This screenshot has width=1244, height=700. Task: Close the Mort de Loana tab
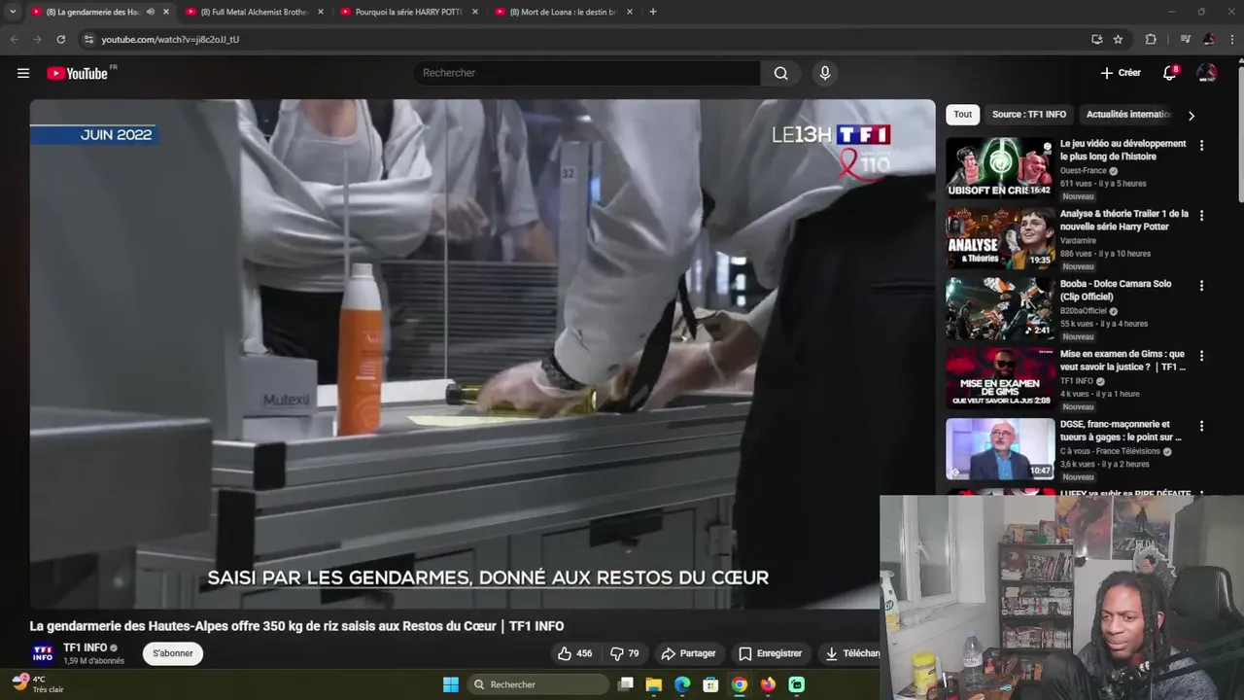(630, 12)
